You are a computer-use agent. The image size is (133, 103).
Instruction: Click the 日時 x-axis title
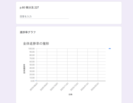point(70,95)
